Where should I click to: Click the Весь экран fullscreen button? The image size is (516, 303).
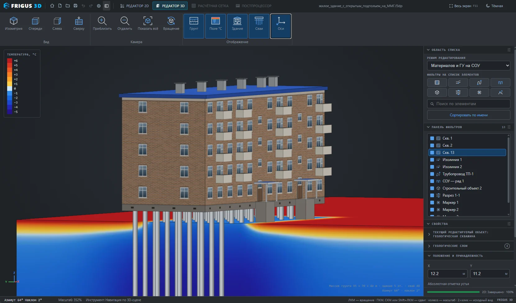click(x=463, y=6)
